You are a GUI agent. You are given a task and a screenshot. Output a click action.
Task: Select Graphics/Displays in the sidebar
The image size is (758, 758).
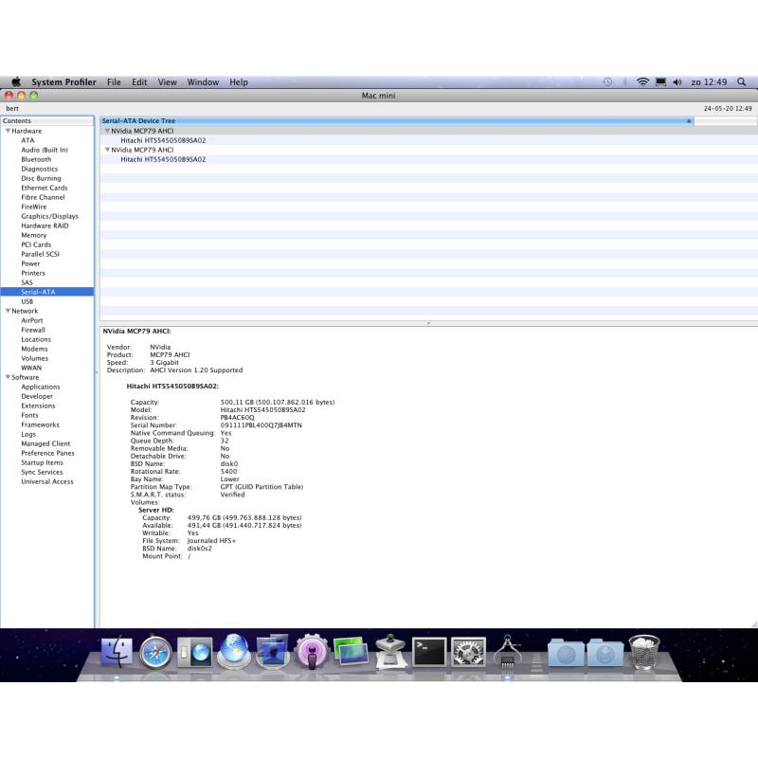tap(49, 217)
